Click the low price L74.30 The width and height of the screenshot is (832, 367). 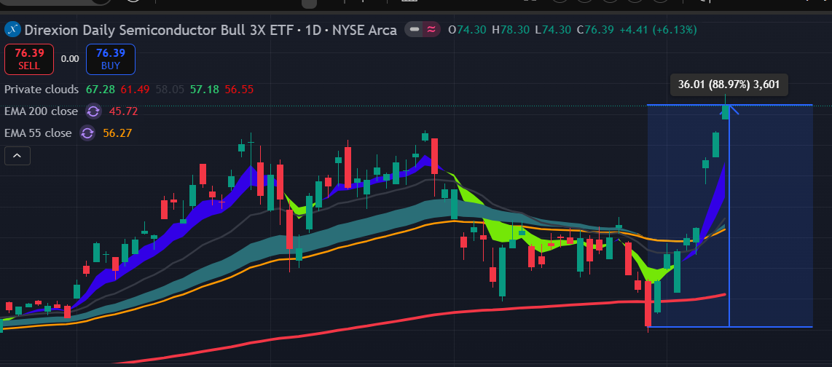pyautogui.click(x=553, y=30)
